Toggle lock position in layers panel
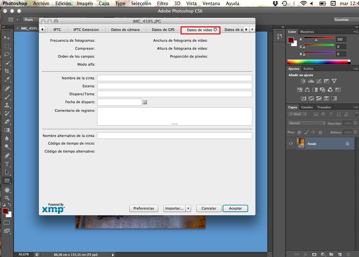This screenshot has width=359, height=257. (x=313, y=132)
